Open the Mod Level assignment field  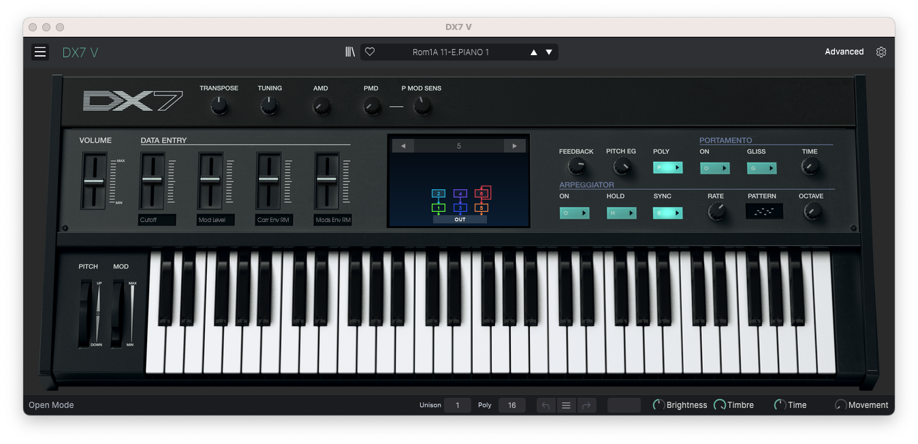pyautogui.click(x=215, y=220)
